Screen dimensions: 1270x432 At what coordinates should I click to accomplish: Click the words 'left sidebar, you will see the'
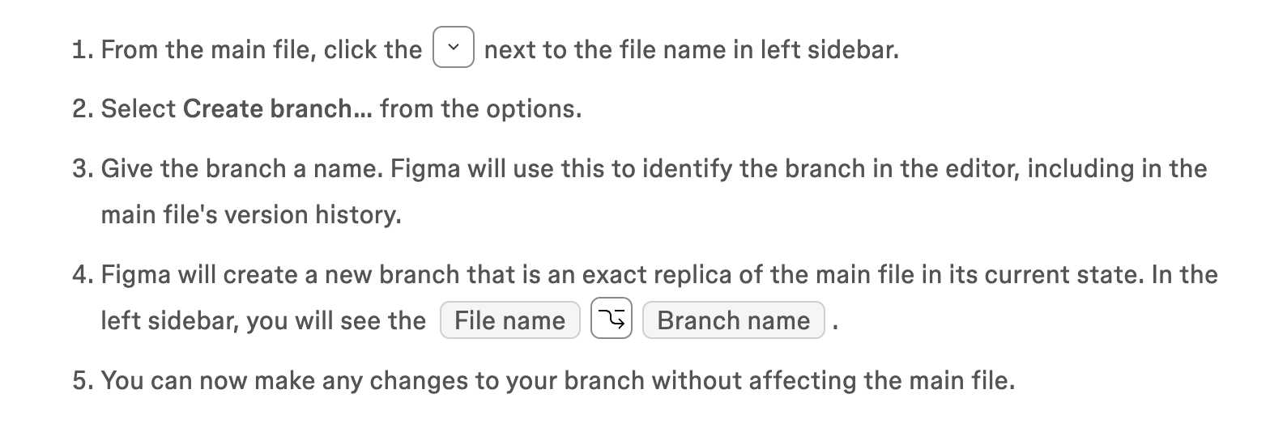pyautogui.click(x=263, y=320)
